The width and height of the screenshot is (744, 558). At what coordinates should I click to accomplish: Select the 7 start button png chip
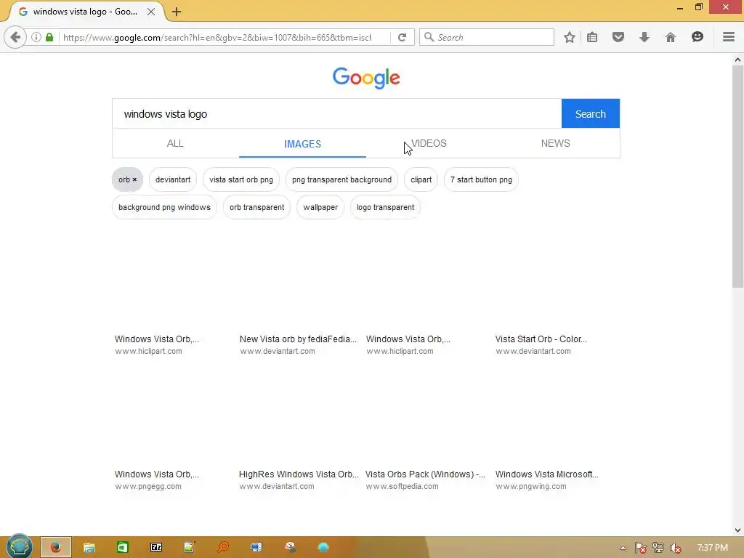tap(481, 180)
